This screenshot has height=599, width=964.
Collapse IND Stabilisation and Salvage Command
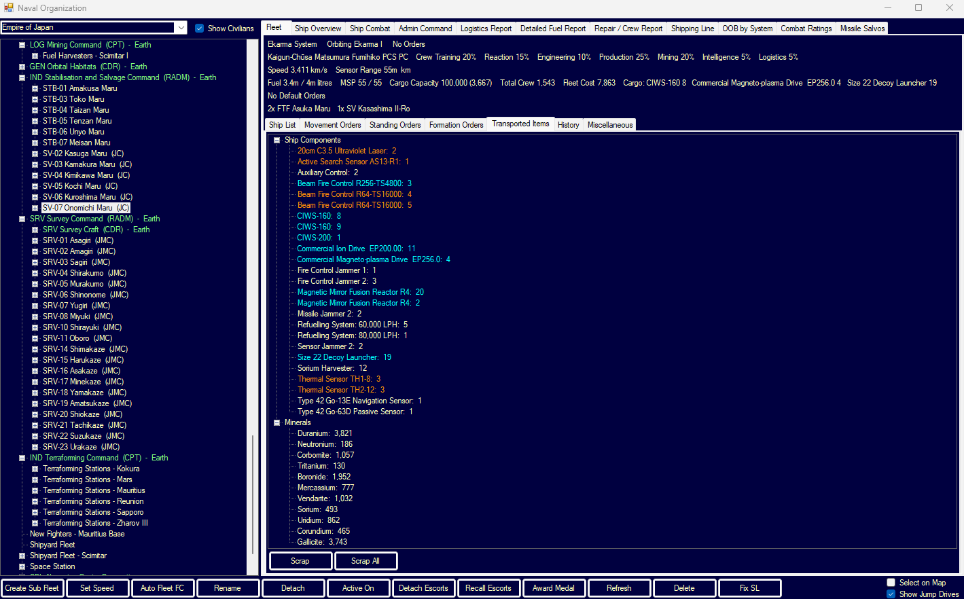[22, 77]
